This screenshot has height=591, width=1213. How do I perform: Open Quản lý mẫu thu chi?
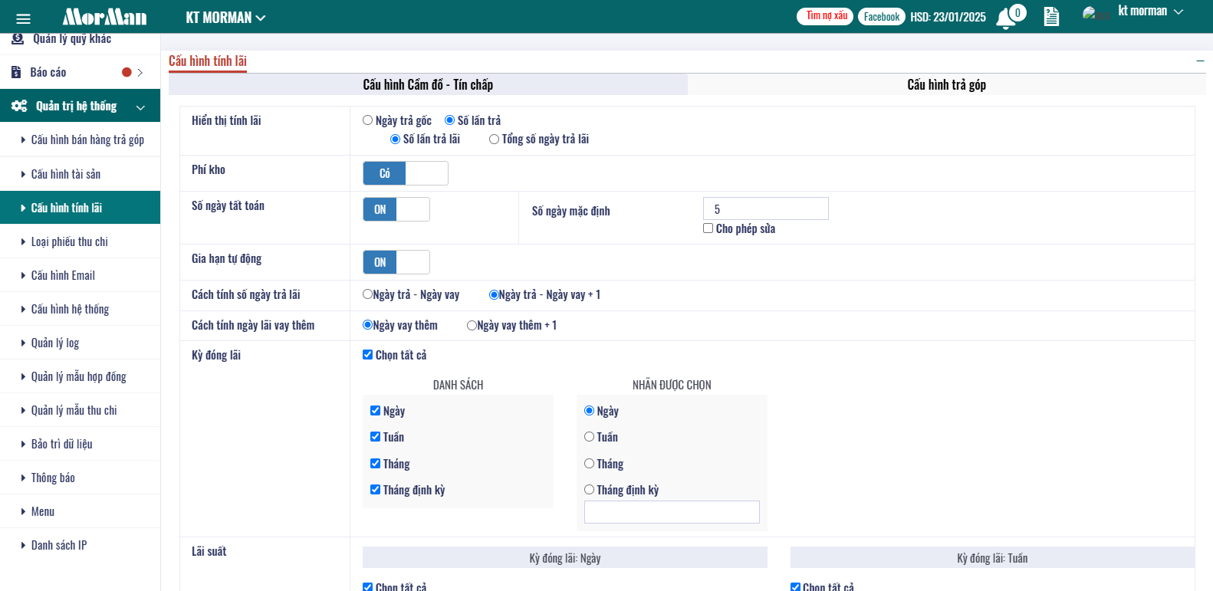[x=81, y=410]
